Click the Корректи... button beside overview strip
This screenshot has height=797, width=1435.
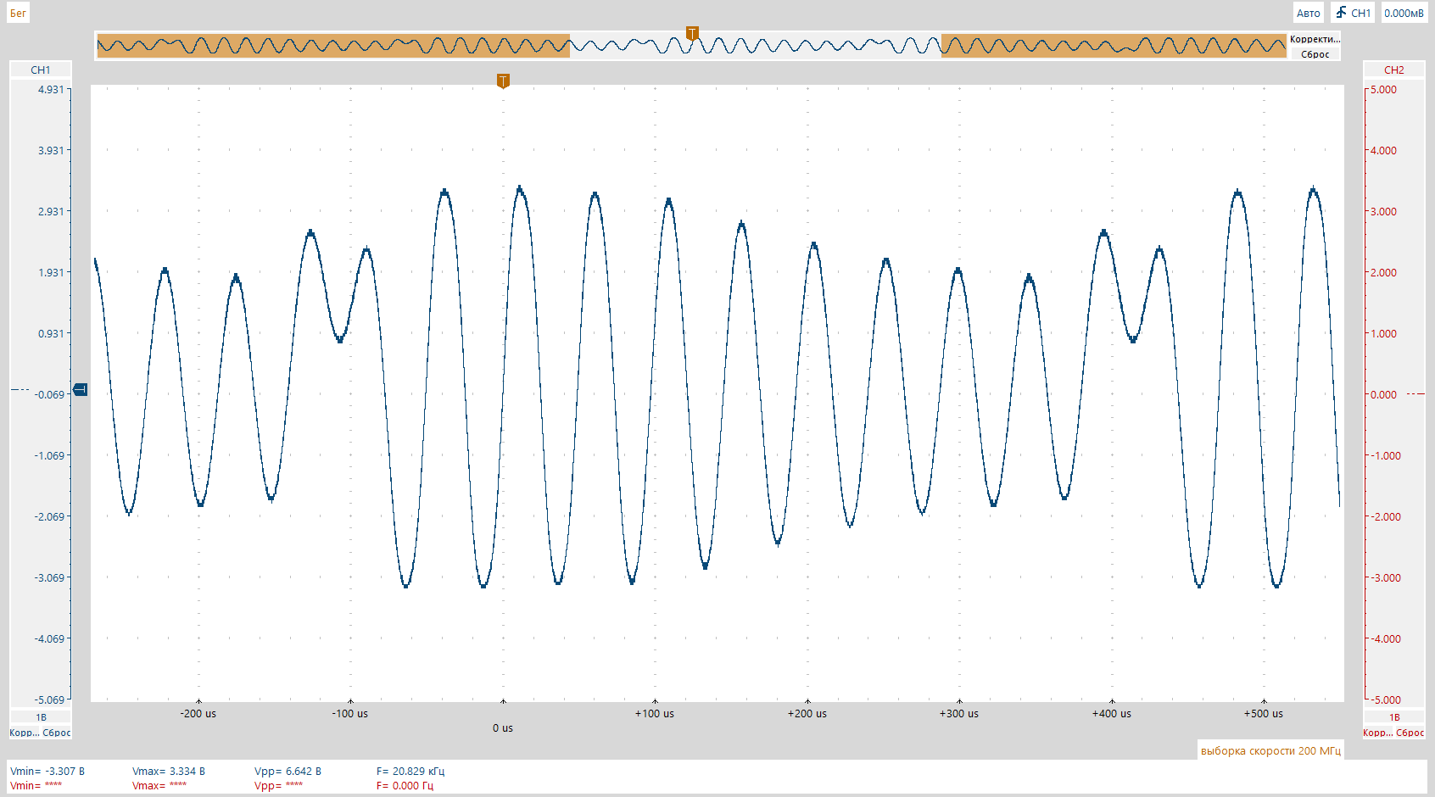(x=1315, y=39)
